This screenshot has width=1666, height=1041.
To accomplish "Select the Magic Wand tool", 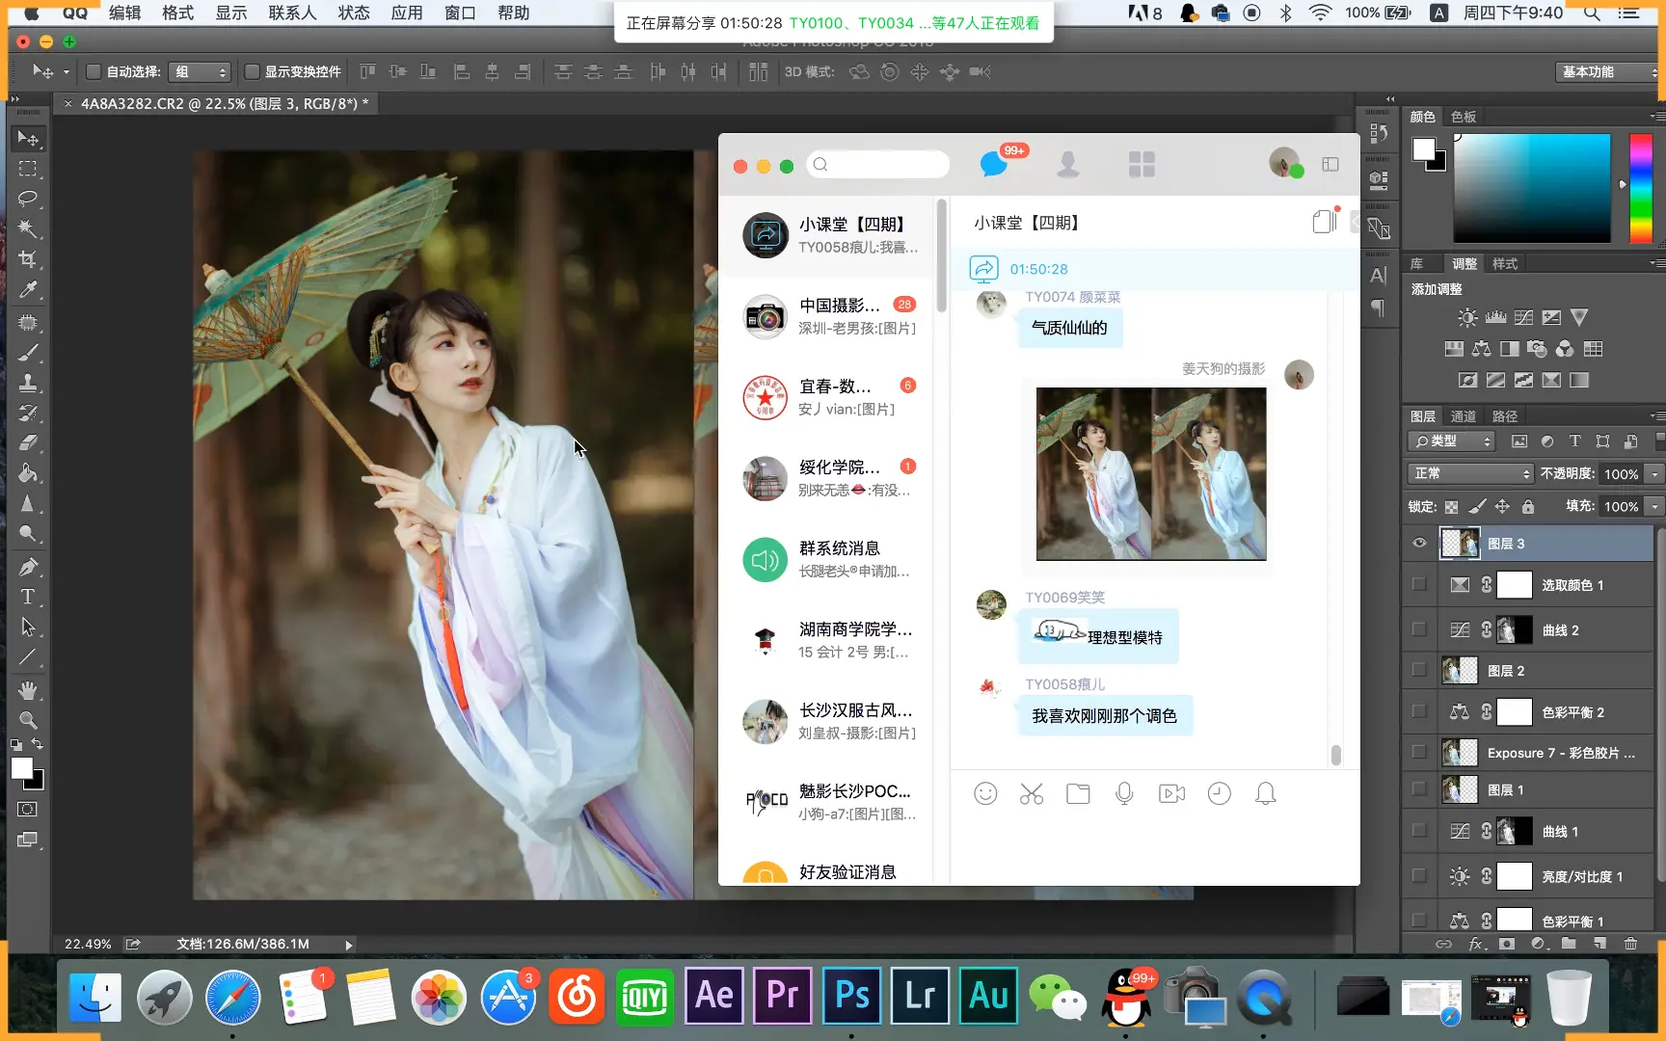I will pos(28,229).
